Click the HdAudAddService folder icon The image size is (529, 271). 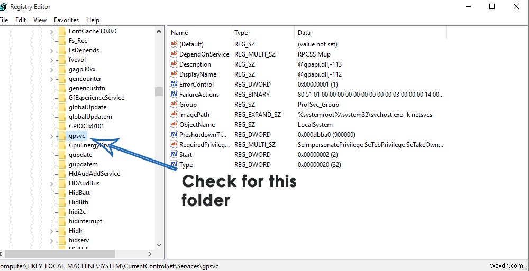click(62, 174)
